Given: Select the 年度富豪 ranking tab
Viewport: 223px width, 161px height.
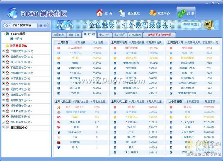Looking at the screenshot, I should tap(210, 102).
